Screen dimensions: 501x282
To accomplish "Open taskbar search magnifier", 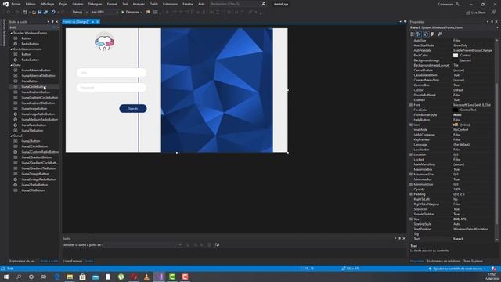I will [19, 277].
